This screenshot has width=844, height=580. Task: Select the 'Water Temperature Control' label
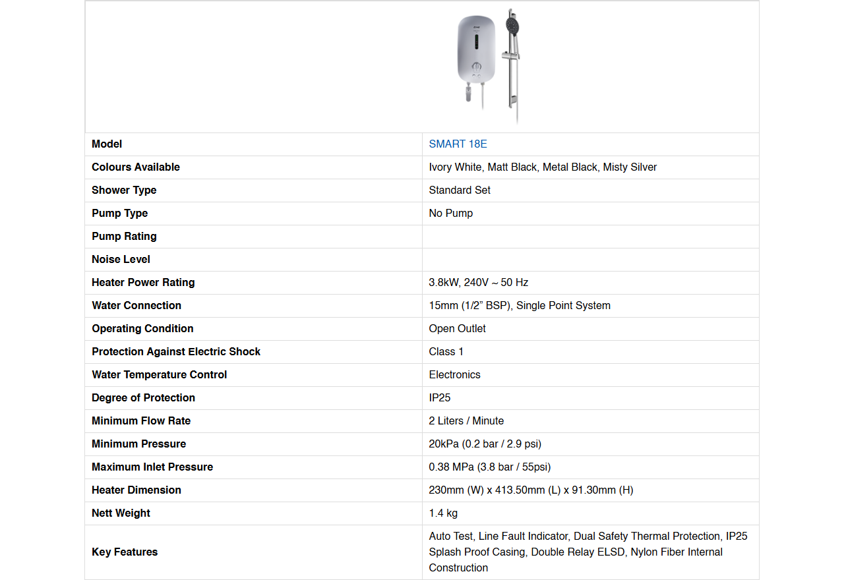coord(160,374)
